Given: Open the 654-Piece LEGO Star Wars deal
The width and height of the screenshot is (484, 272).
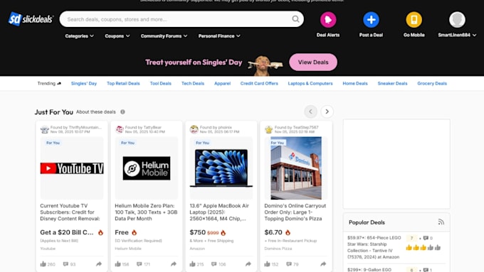Looking at the screenshot, I should [374, 247].
